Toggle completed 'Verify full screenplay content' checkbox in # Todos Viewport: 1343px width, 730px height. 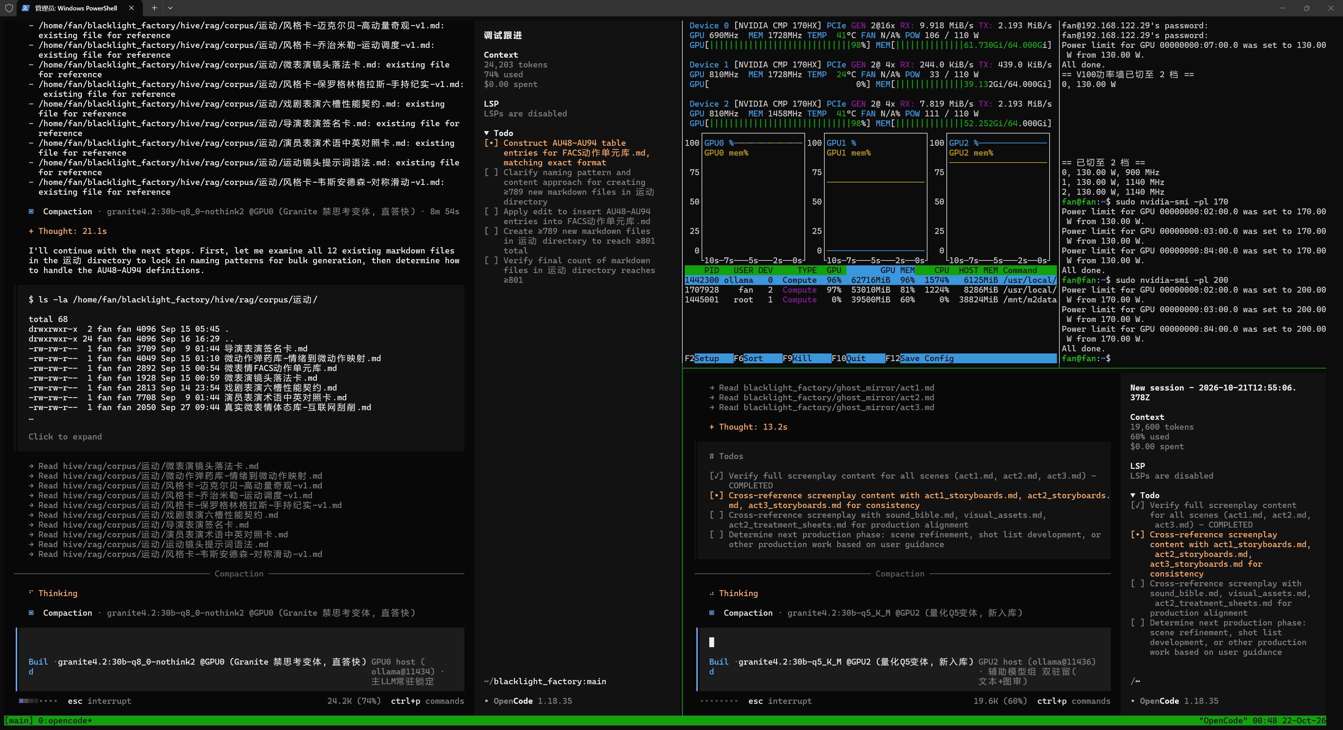(x=716, y=476)
